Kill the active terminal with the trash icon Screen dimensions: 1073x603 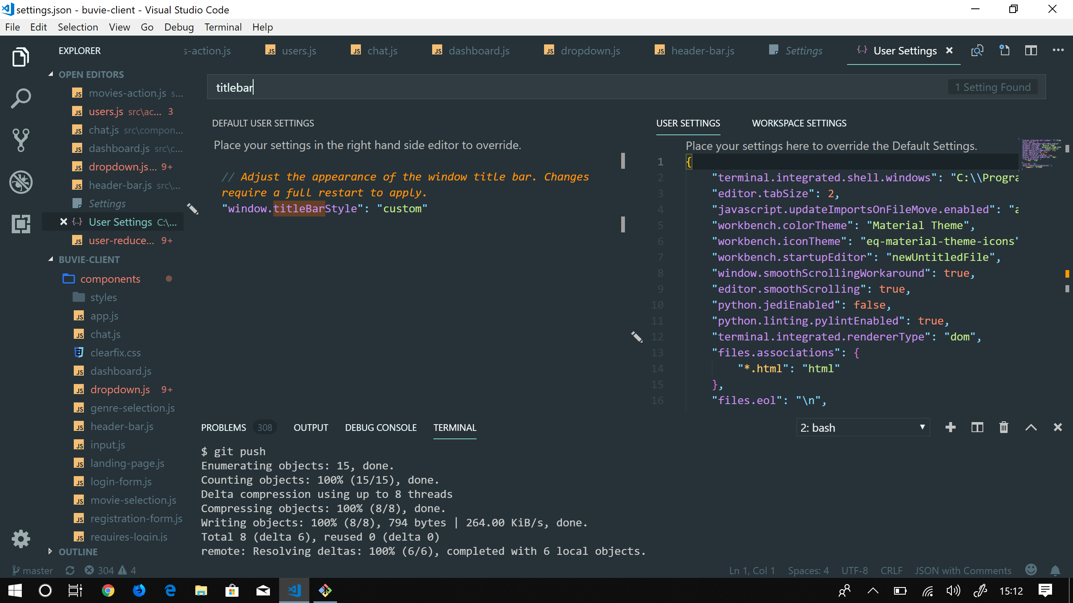[x=1004, y=427]
